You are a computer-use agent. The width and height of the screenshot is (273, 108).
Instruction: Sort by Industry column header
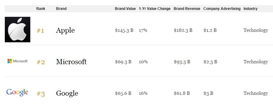coord(250,9)
